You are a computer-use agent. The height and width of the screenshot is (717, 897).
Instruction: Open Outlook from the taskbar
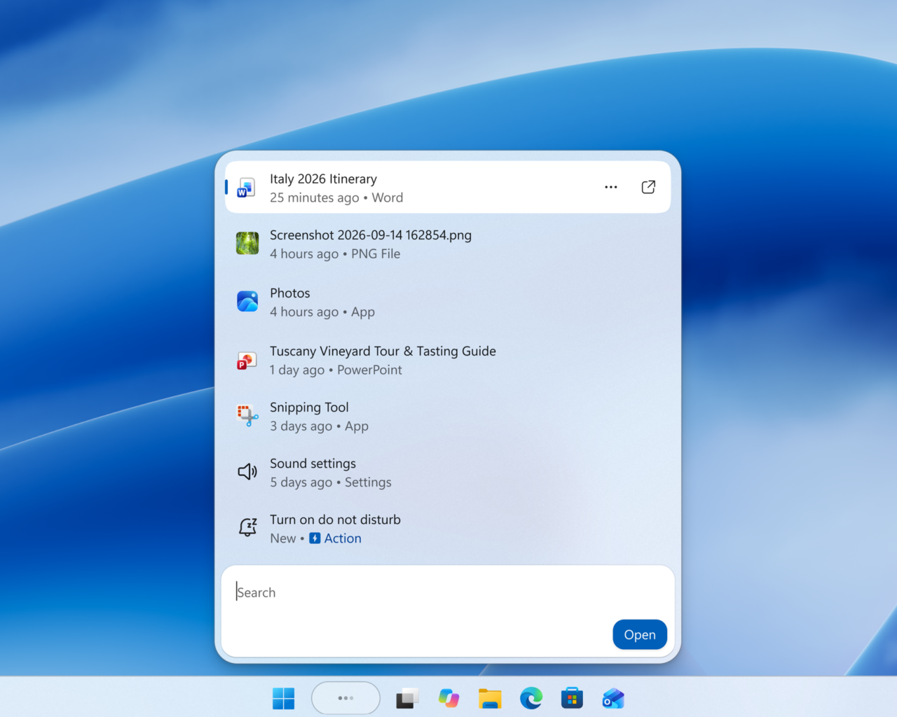tap(613, 698)
